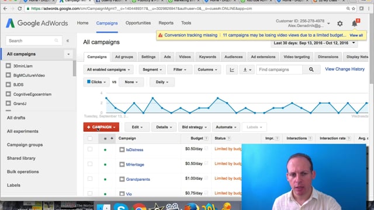The height and width of the screenshot is (210, 374).
Task: Open the Columns dropdown
Action: tap(207, 70)
